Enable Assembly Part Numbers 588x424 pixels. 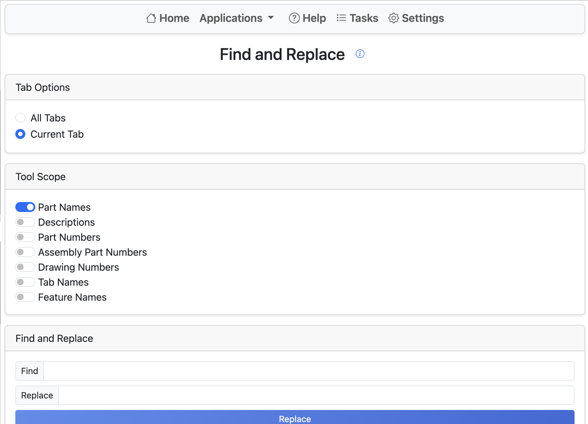click(25, 252)
